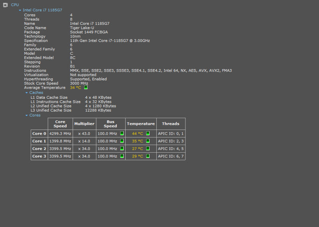The height and width of the screenshot is (227, 319).
Task: Click APIC ID: 0, 1 cell
Action: point(171,133)
